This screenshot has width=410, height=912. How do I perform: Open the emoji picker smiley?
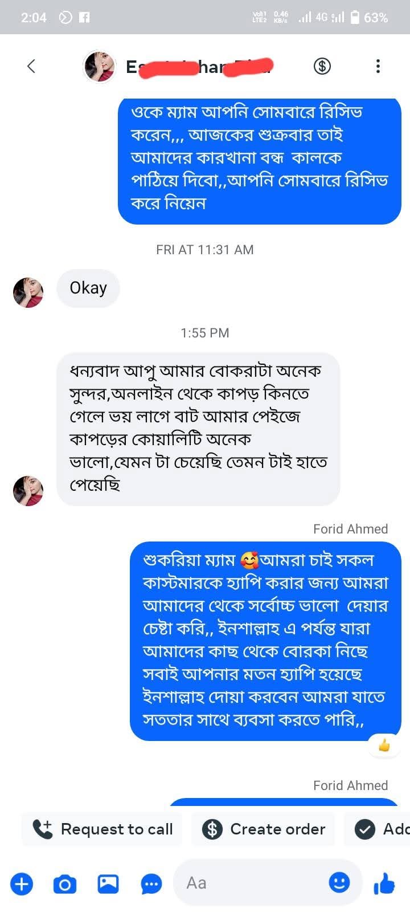point(339,882)
